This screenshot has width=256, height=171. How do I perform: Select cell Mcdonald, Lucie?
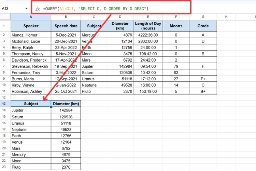[x=31, y=41]
